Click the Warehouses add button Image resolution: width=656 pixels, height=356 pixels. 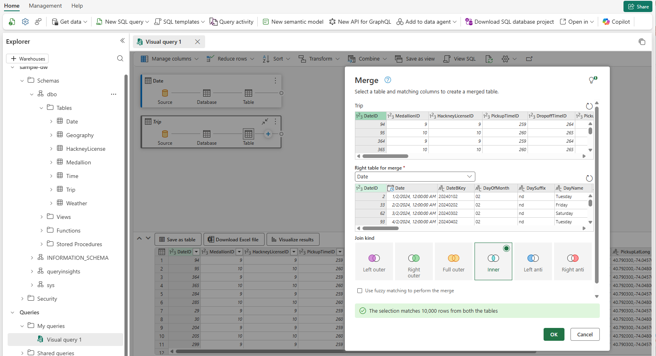pyautogui.click(x=27, y=59)
